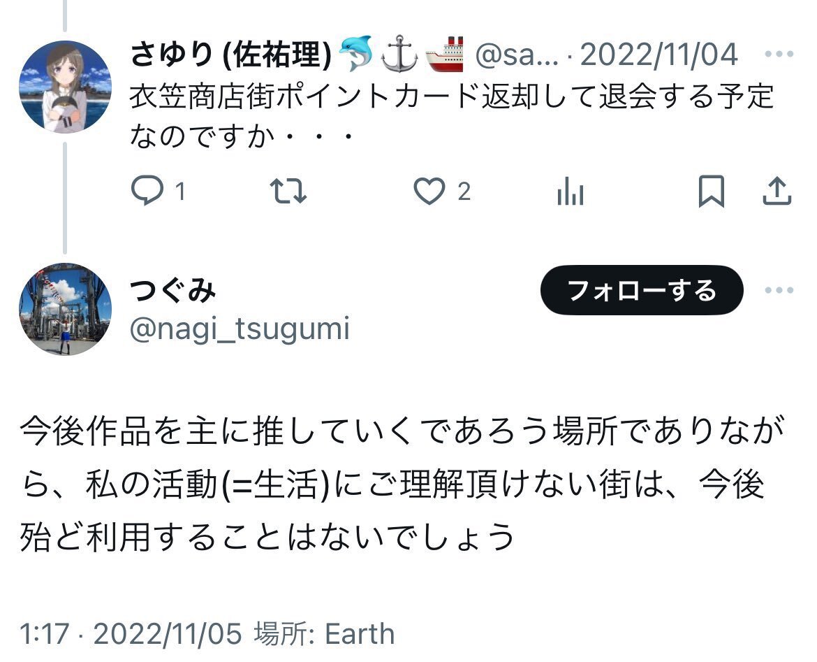View analytics bar chart icon
The width and height of the screenshot is (817, 662).
[x=571, y=191]
